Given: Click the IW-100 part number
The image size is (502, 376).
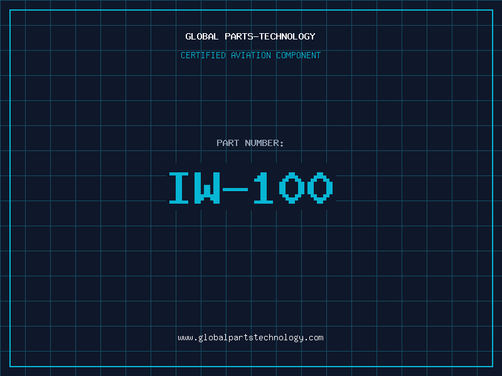Looking at the screenshot, I should click(x=251, y=188).
